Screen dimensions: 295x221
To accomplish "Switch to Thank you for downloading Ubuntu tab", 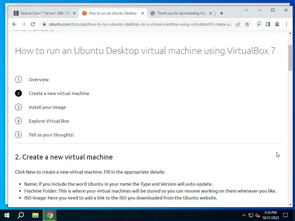I will coord(181,13).
